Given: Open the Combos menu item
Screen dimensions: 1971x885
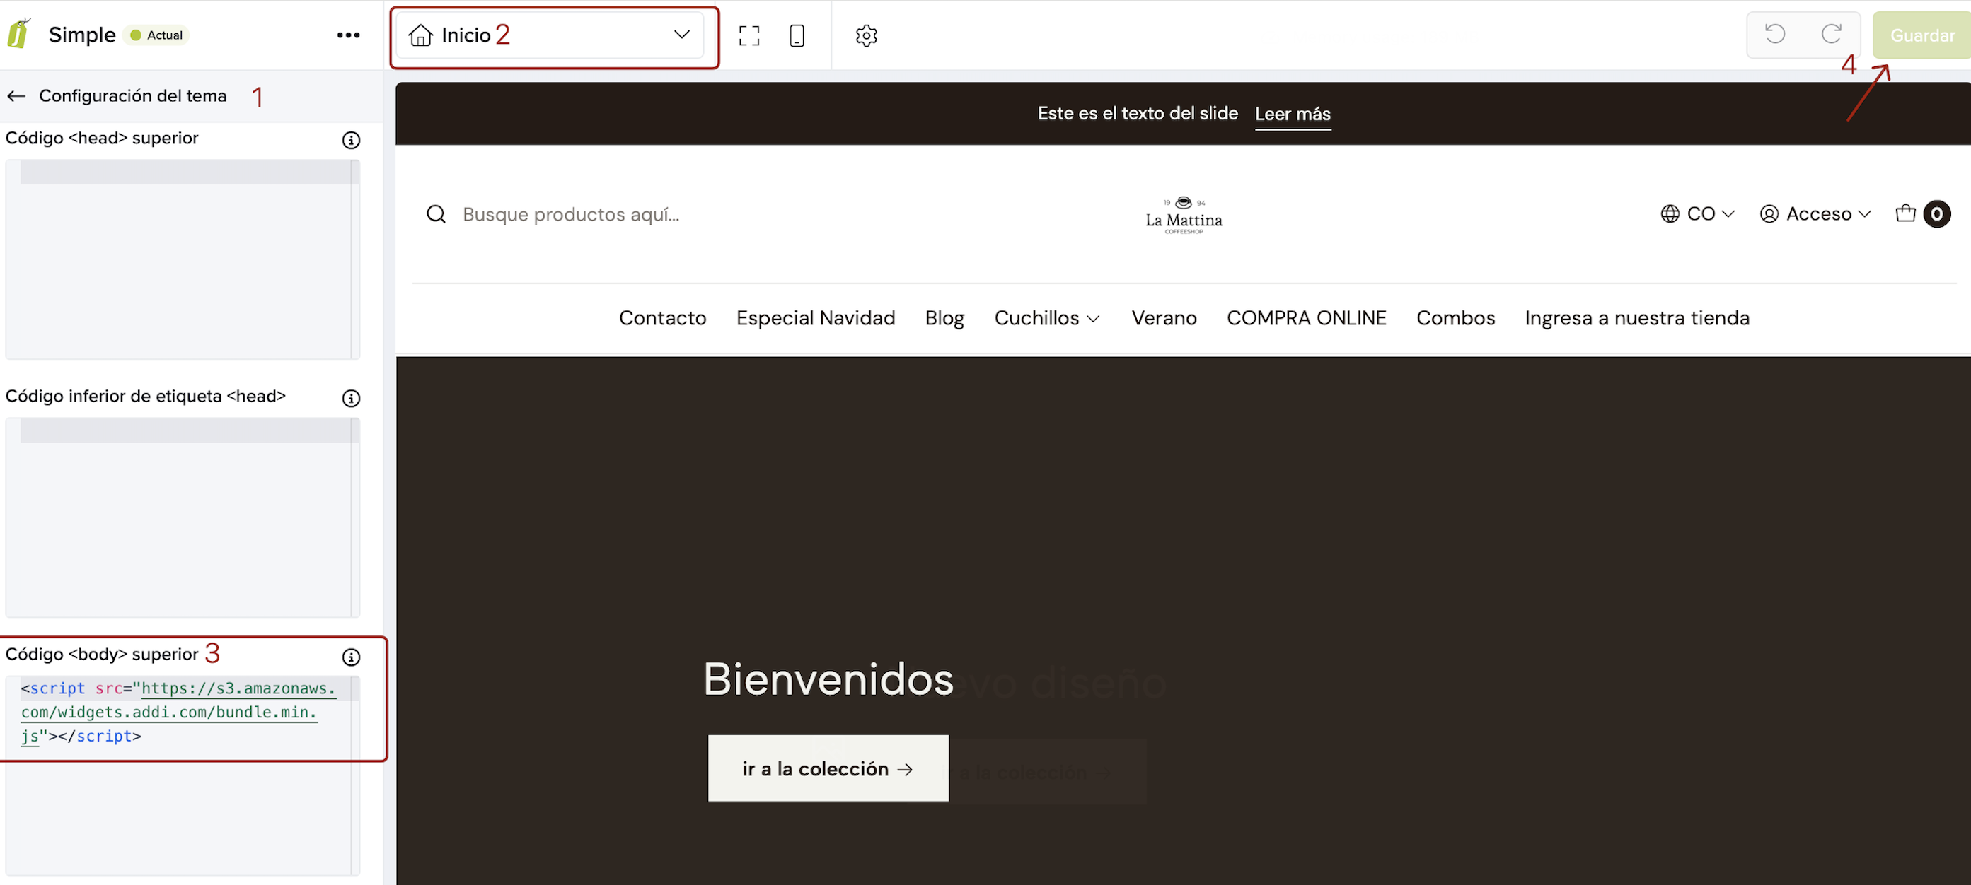Looking at the screenshot, I should pyautogui.click(x=1455, y=318).
